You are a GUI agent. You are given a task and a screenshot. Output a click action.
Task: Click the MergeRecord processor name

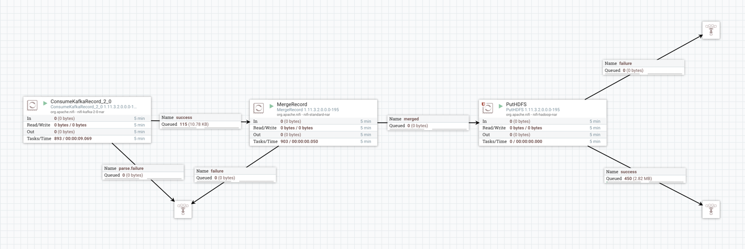tap(292, 104)
